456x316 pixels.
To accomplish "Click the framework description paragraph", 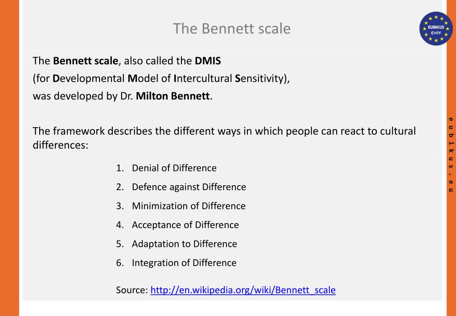I will tap(224, 138).
